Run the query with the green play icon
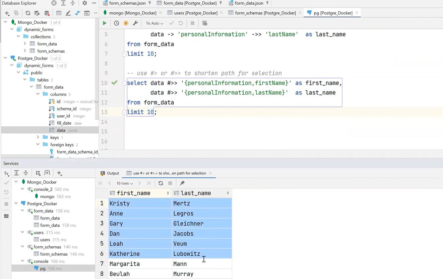The image size is (443, 279). tap(104, 23)
